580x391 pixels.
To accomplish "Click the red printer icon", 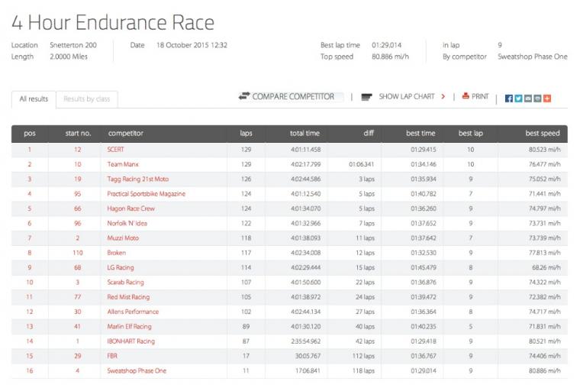I will tap(466, 97).
